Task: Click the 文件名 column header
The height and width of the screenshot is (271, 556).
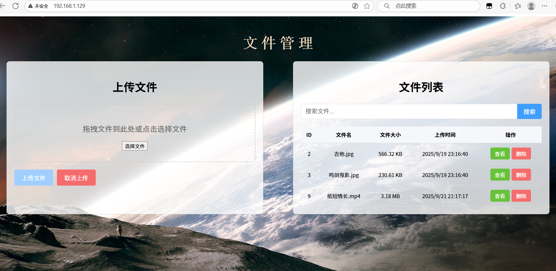Action: click(x=344, y=135)
